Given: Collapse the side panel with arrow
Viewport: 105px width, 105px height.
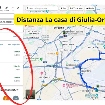Looking at the screenshot, I should tap(24, 53).
